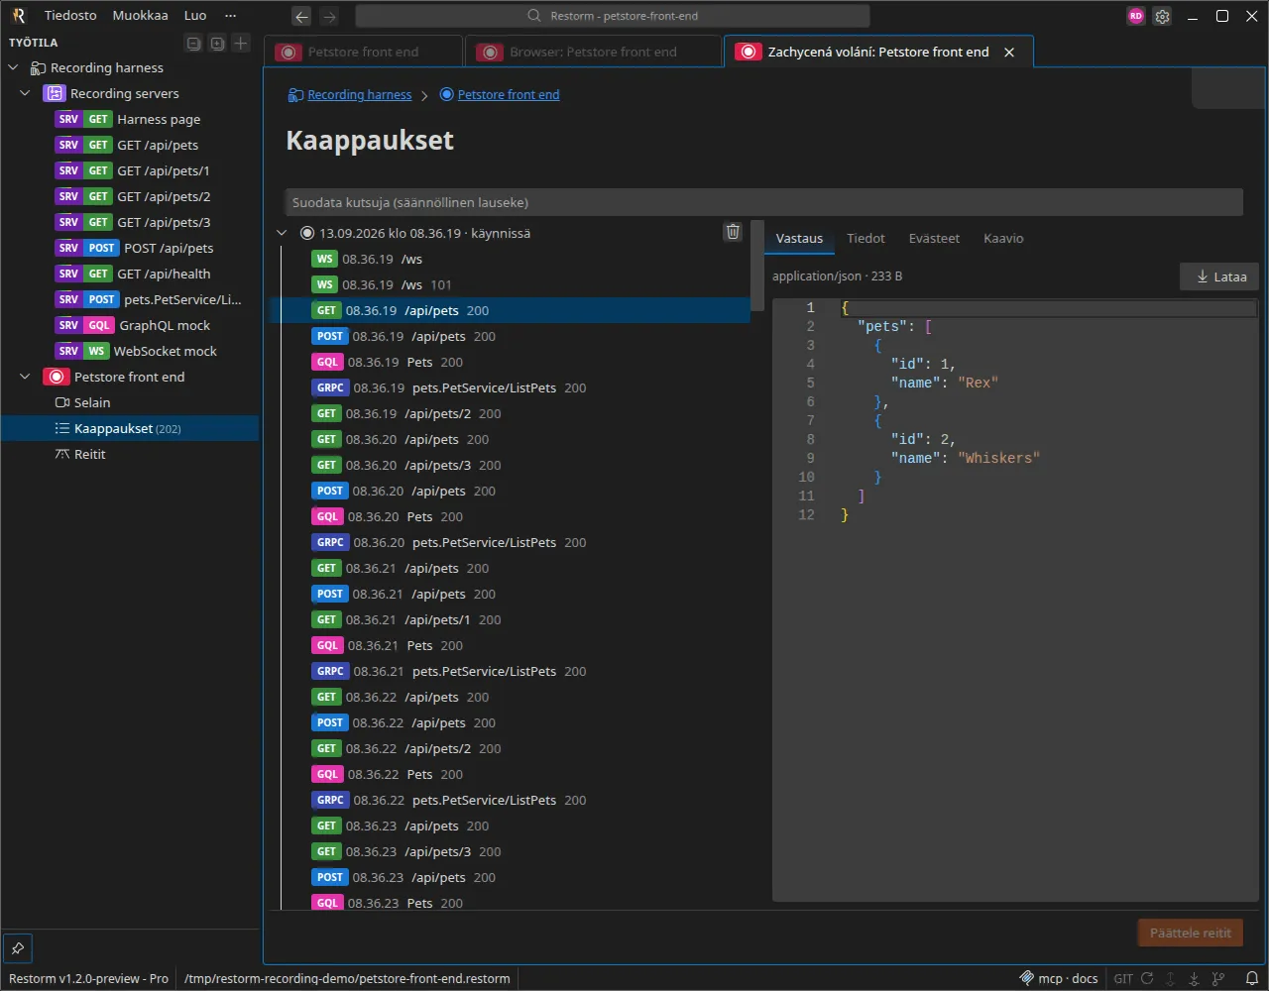This screenshot has height=991, width=1269.
Task: Click the git branch icon
Action: tap(1218, 978)
